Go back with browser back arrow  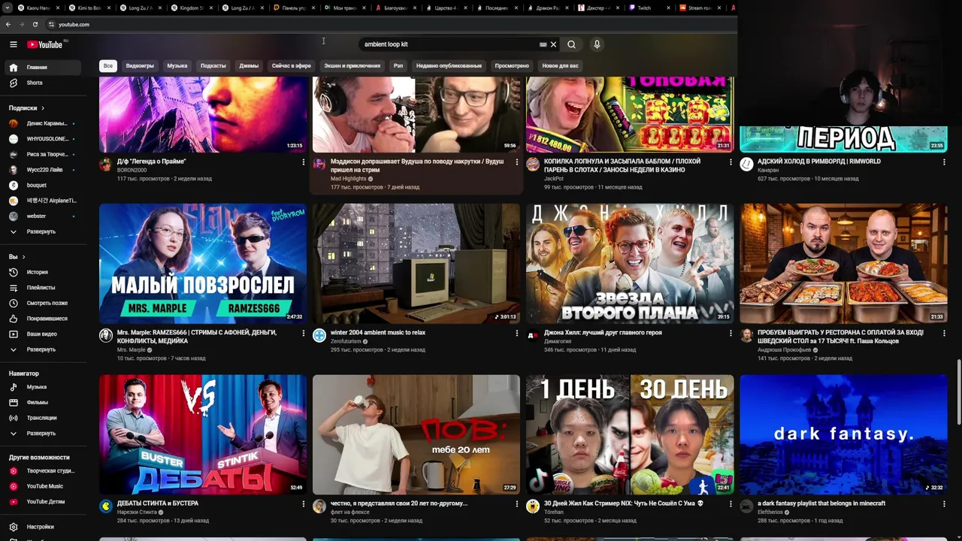point(8,24)
